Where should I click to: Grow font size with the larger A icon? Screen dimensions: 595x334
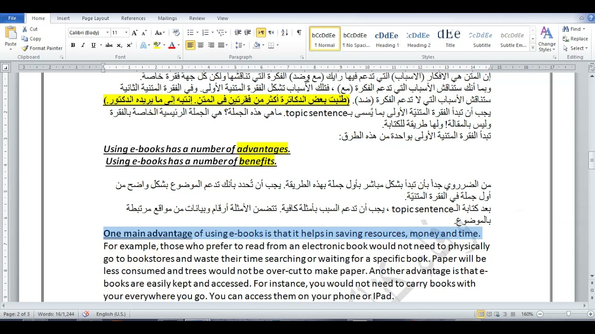pos(134,33)
